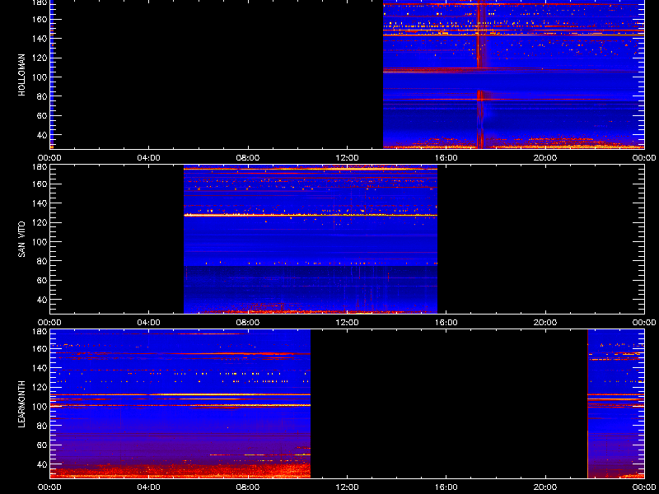
Task: Select the 16:00 tick under Holloman plot
Action: tap(446, 158)
